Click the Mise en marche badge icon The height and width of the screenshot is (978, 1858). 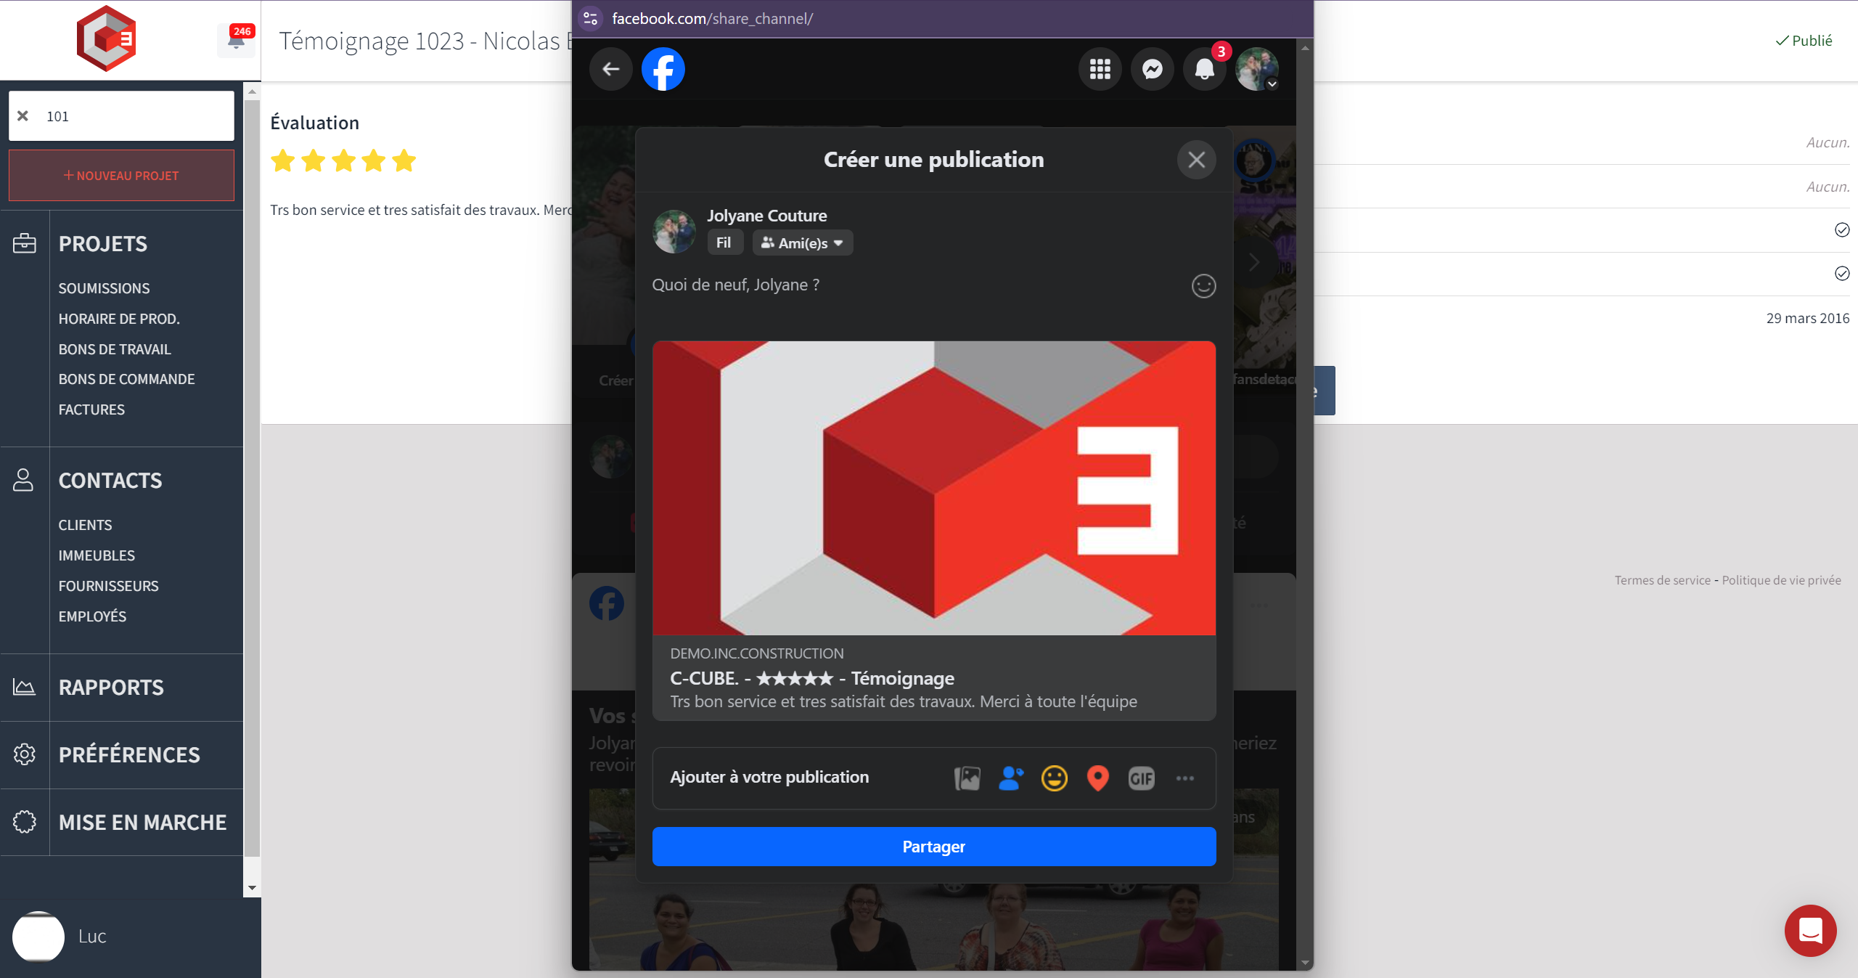pos(25,822)
